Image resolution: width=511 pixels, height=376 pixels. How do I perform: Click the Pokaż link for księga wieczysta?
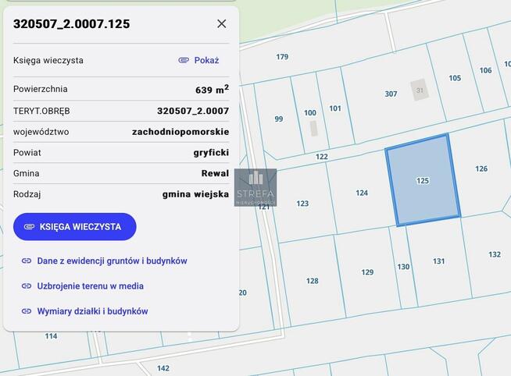(x=206, y=60)
